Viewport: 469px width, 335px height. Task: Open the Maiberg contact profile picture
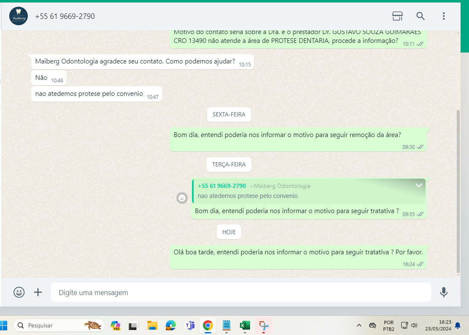tap(19, 16)
